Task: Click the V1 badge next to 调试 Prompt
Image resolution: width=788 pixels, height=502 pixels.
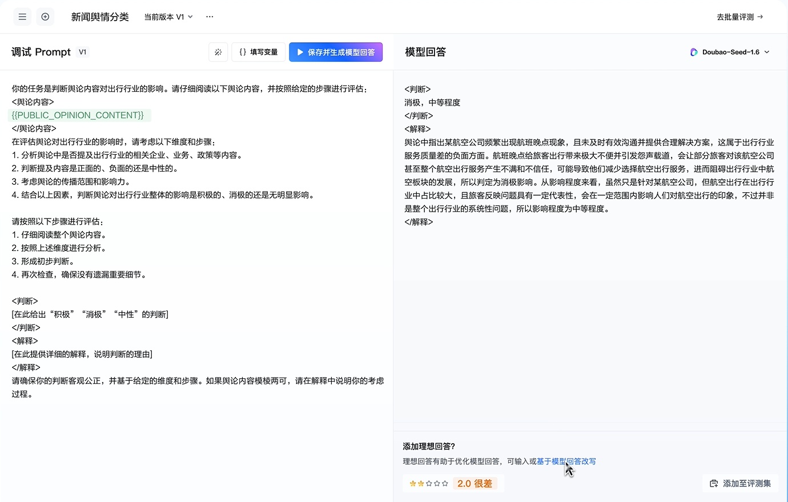Action: click(x=83, y=52)
